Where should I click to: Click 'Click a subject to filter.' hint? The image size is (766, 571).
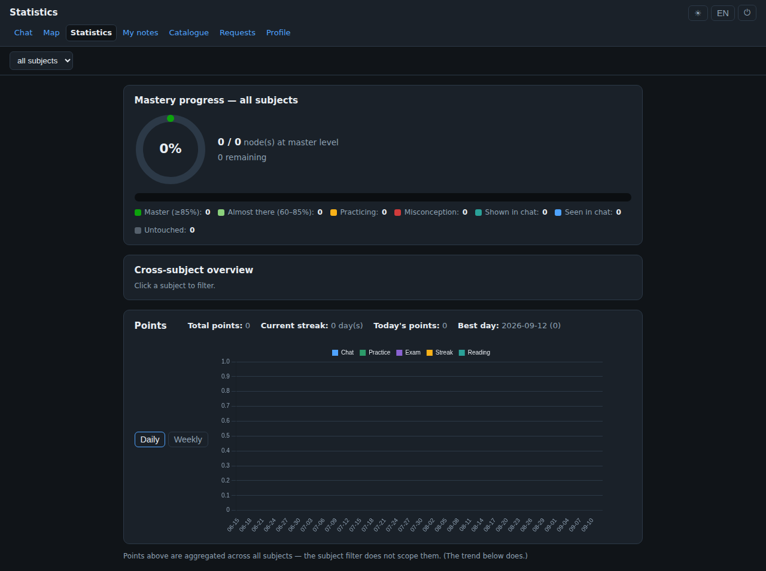175,286
